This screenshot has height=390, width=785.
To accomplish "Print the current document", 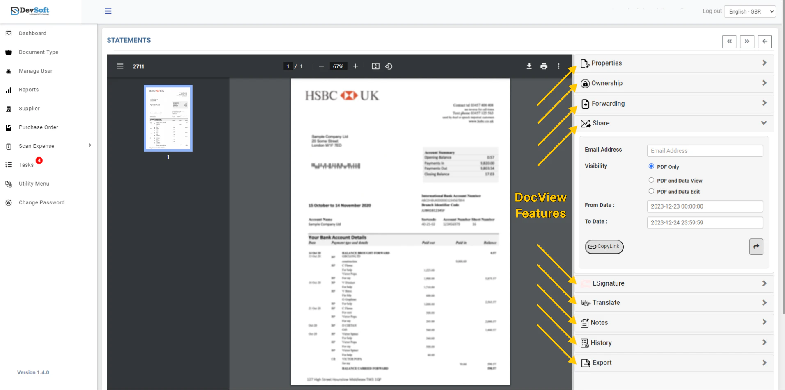I will click(544, 66).
